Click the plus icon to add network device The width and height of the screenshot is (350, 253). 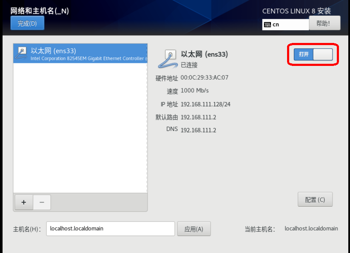[24, 202]
